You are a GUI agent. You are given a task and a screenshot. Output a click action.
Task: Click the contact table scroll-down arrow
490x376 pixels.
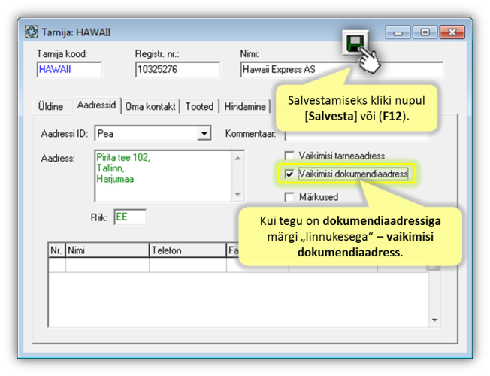tap(434, 320)
